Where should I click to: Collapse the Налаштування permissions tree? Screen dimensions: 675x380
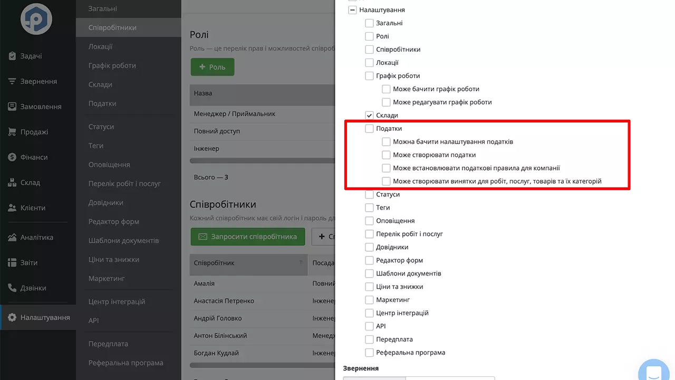tap(353, 9)
